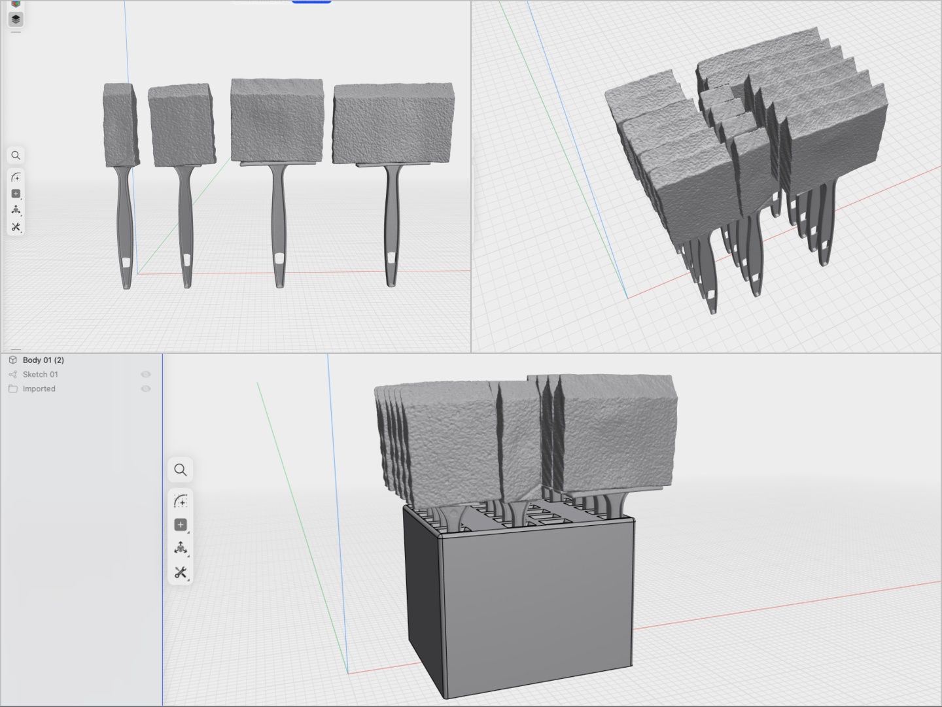Select the Sketch arc tool in brush-holder viewport

tap(181, 501)
